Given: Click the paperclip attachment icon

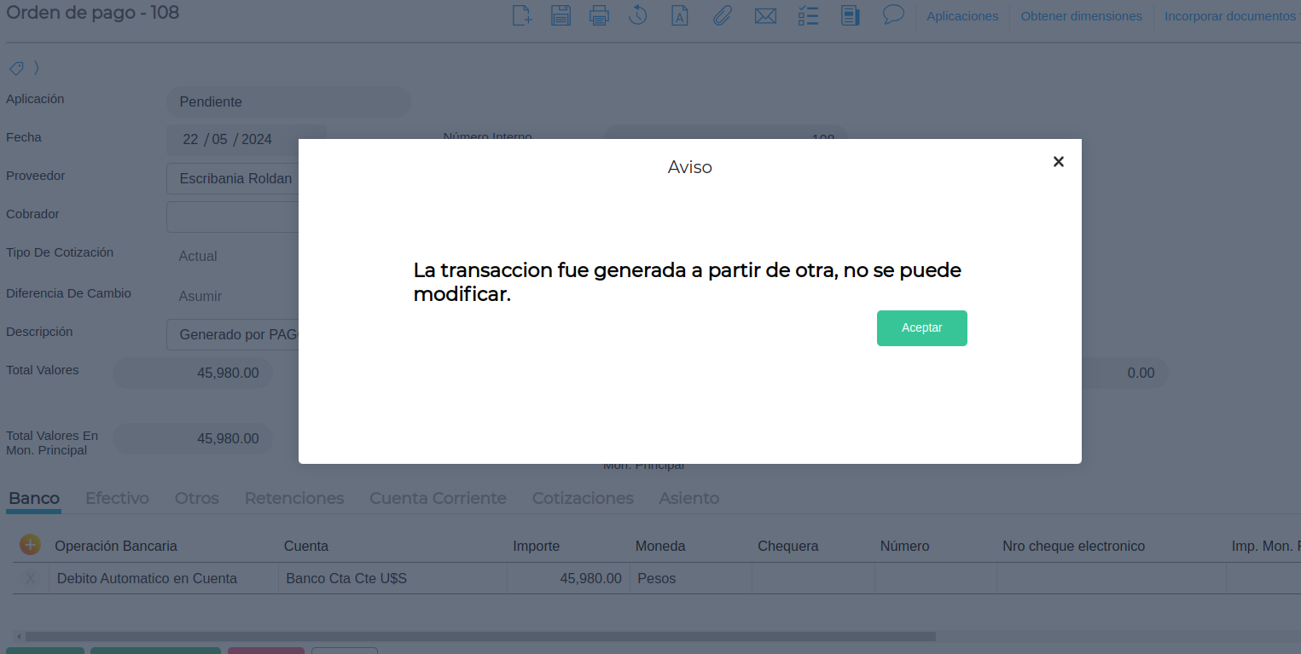Looking at the screenshot, I should [x=723, y=15].
